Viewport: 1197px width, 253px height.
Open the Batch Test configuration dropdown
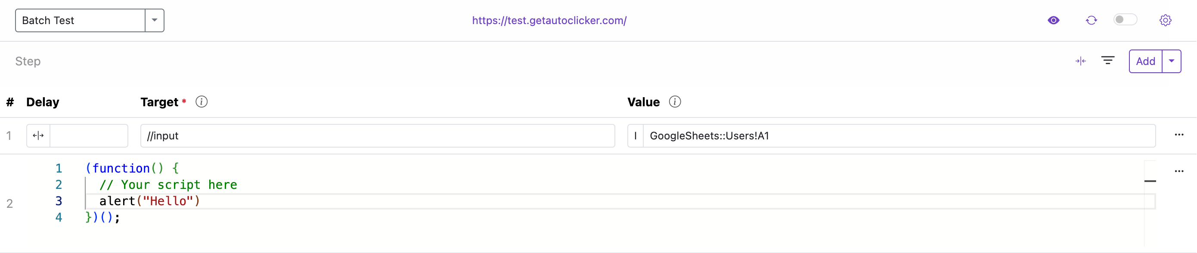[x=154, y=20]
